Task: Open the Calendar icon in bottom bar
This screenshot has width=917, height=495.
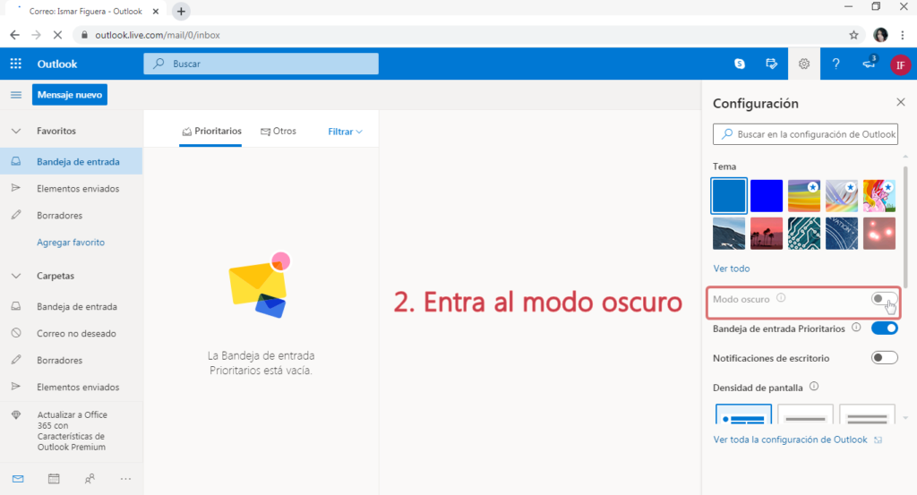Action: tap(54, 479)
